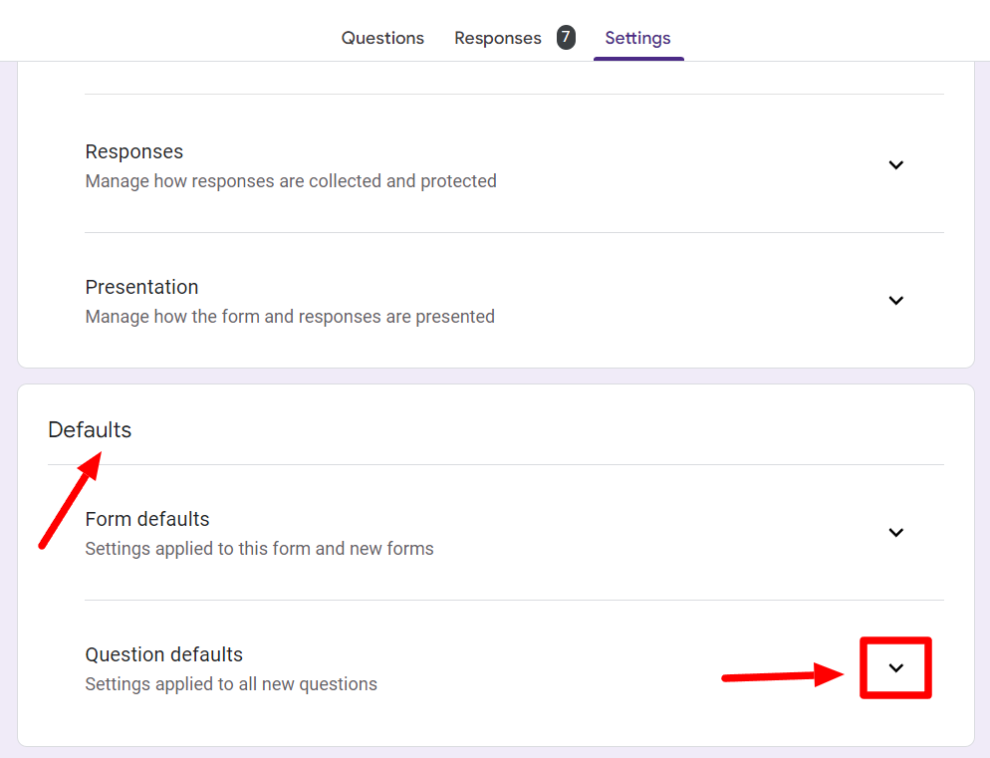Screen dimensions: 990x758
Task: Click the Presentation section title
Action: [x=141, y=287]
